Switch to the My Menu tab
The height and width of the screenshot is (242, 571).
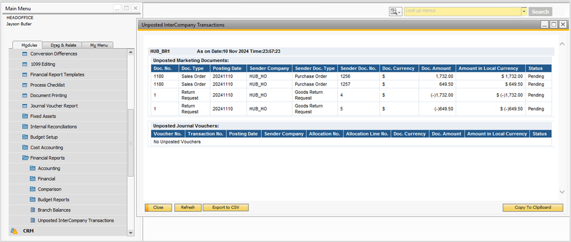[x=97, y=45]
